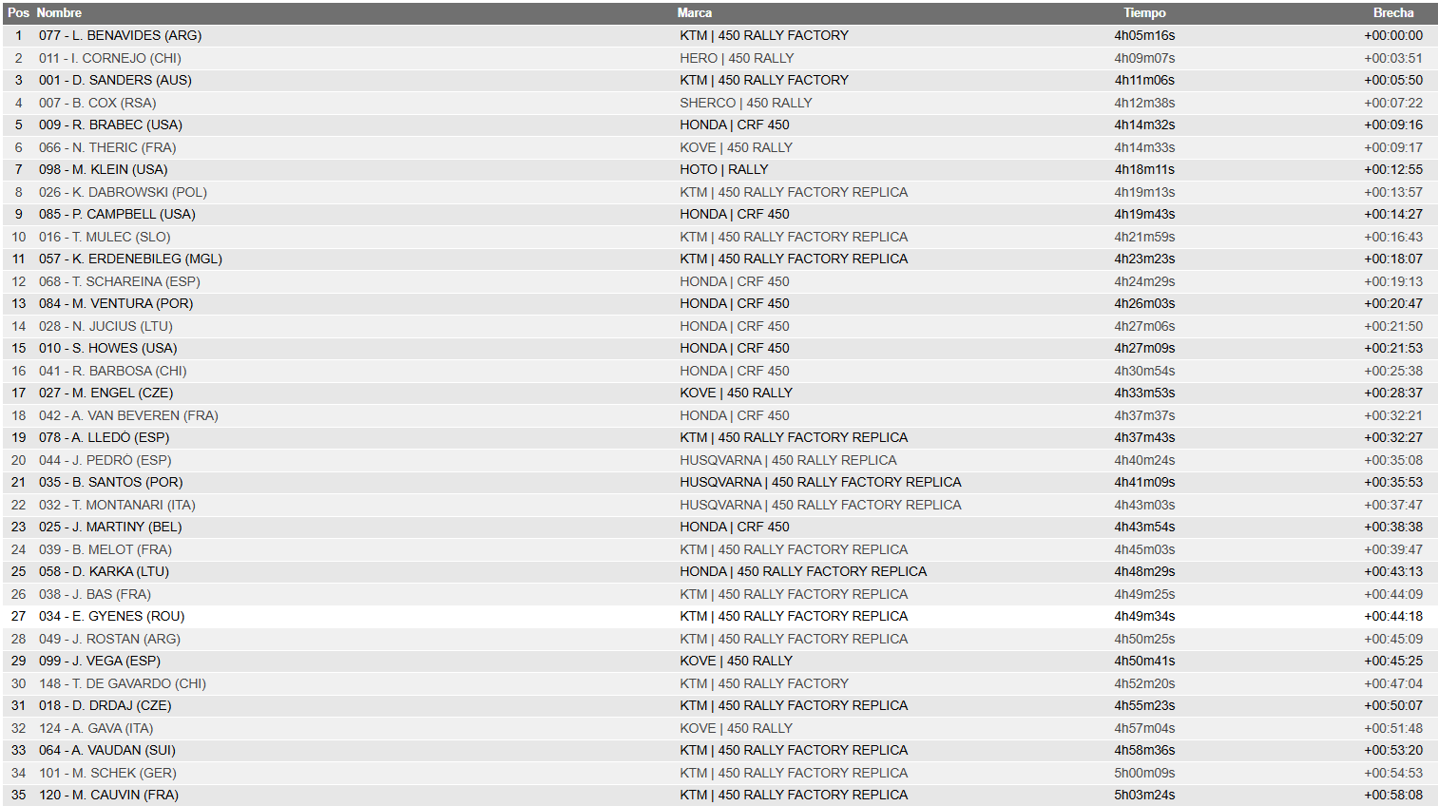This screenshot has width=1438, height=806.
Task: Click gap +00:00:00 in first row
Action: point(1393,35)
